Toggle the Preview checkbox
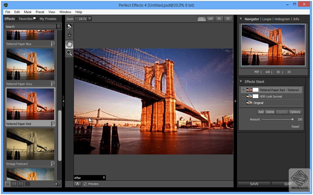Screen dimensions: 313x195 point(85,184)
